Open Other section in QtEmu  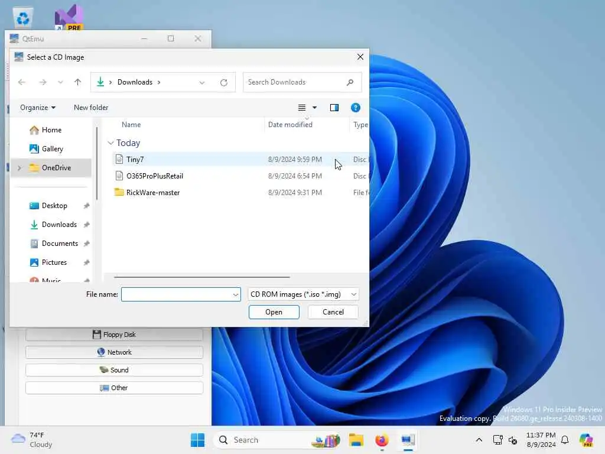click(x=114, y=388)
